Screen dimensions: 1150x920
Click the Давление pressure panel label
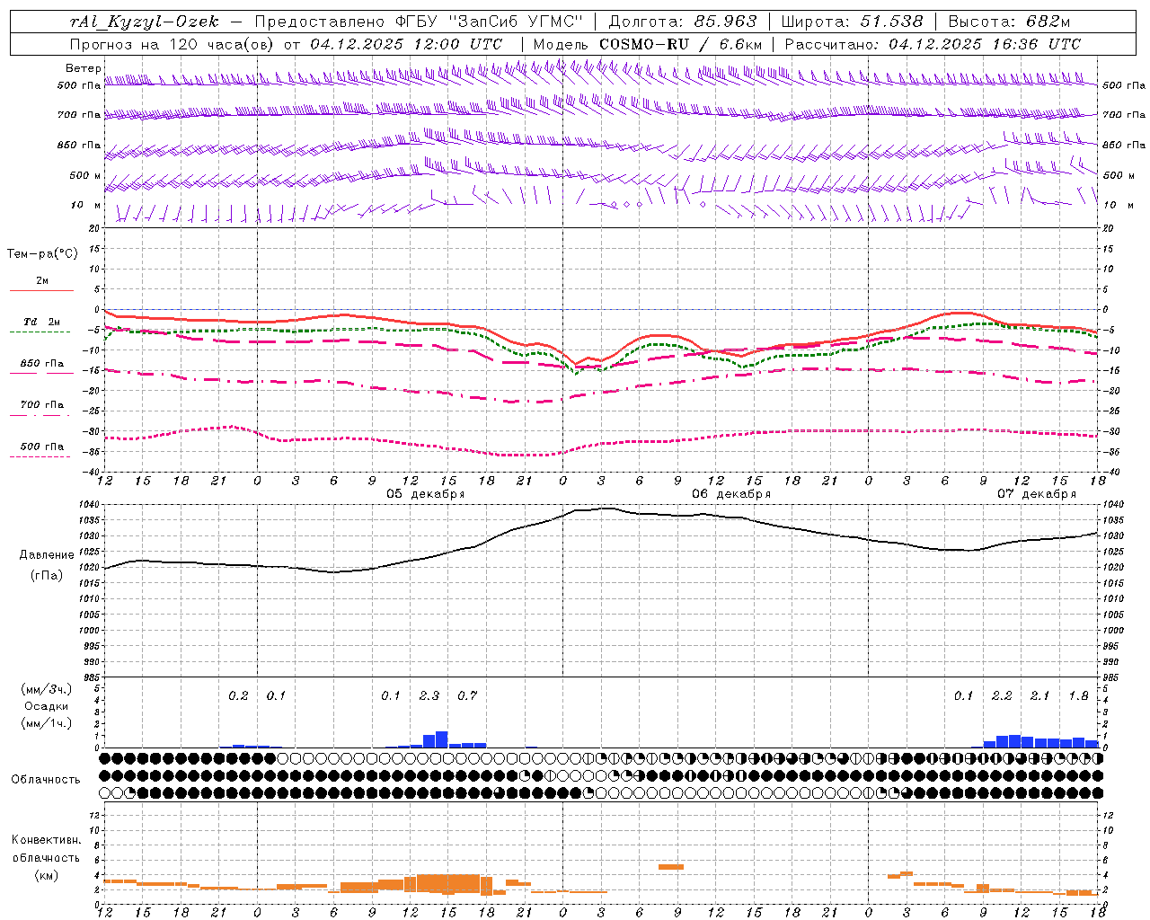pos(47,555)
